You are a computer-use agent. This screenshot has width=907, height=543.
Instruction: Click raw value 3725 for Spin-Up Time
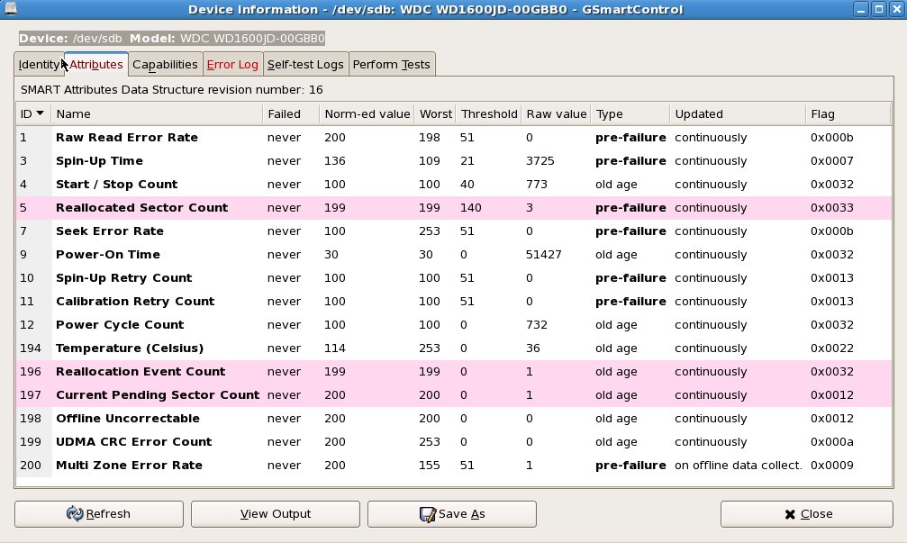[540, 161]
